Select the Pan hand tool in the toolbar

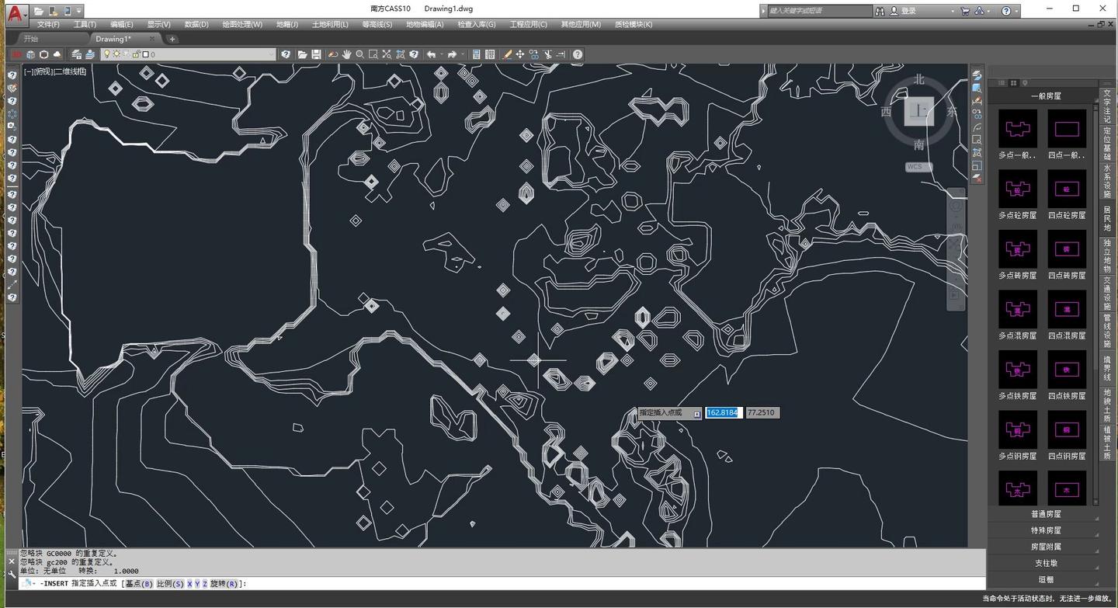(x=346, y=54)
